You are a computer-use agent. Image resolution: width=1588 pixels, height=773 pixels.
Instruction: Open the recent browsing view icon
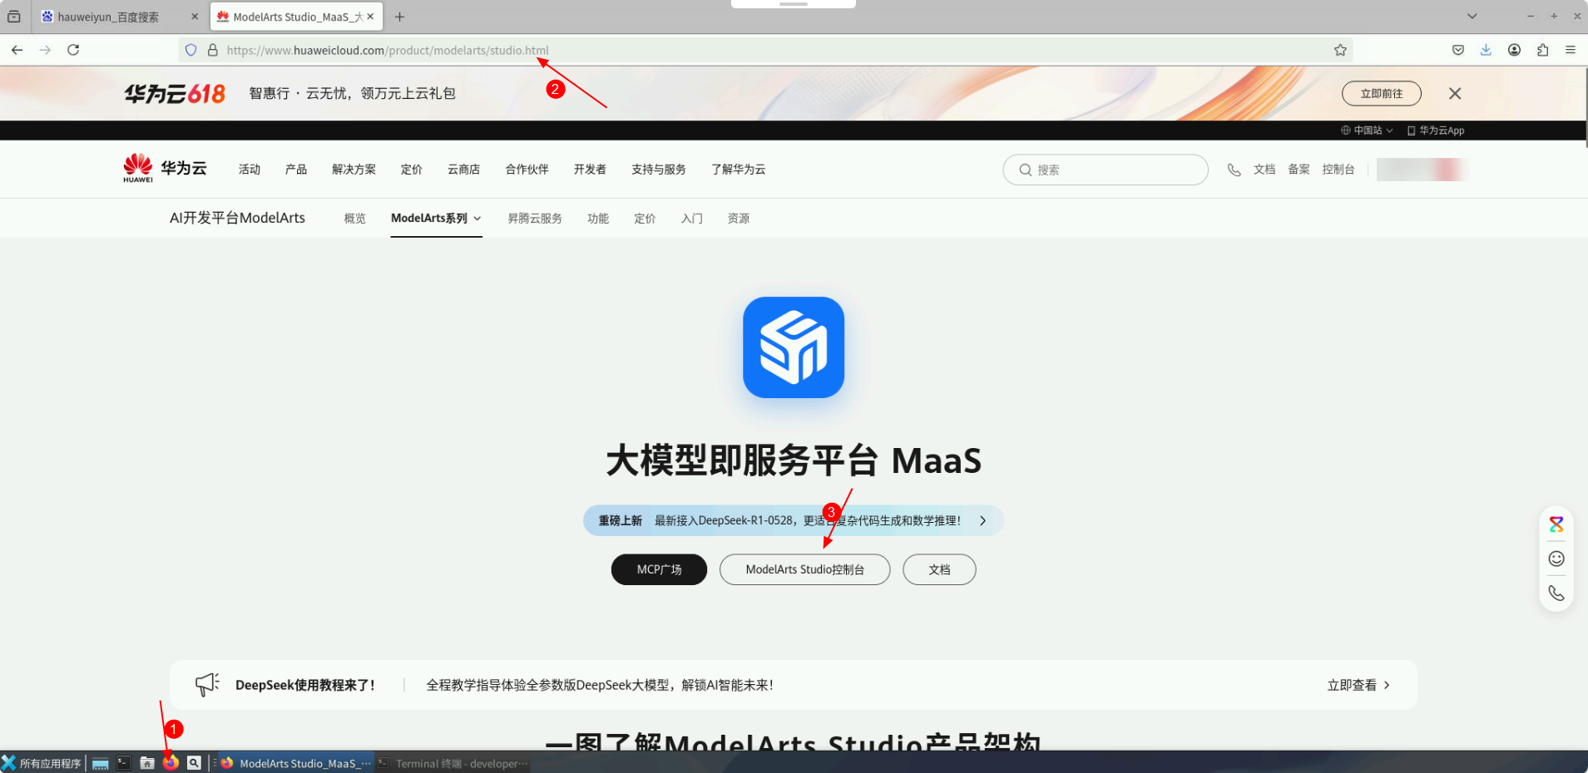[14, 17]
